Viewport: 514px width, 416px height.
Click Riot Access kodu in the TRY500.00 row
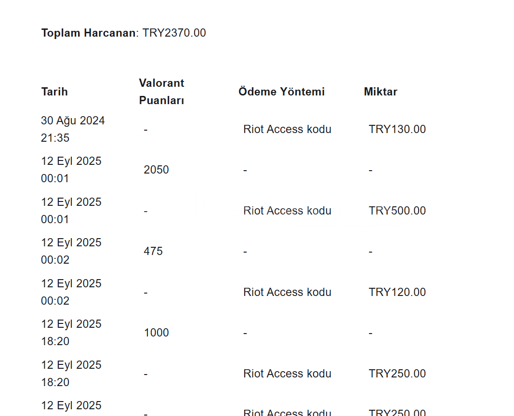(x=287, y=211)
